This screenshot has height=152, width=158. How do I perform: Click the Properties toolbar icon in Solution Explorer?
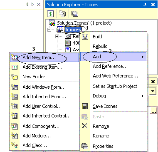[75, 14]
